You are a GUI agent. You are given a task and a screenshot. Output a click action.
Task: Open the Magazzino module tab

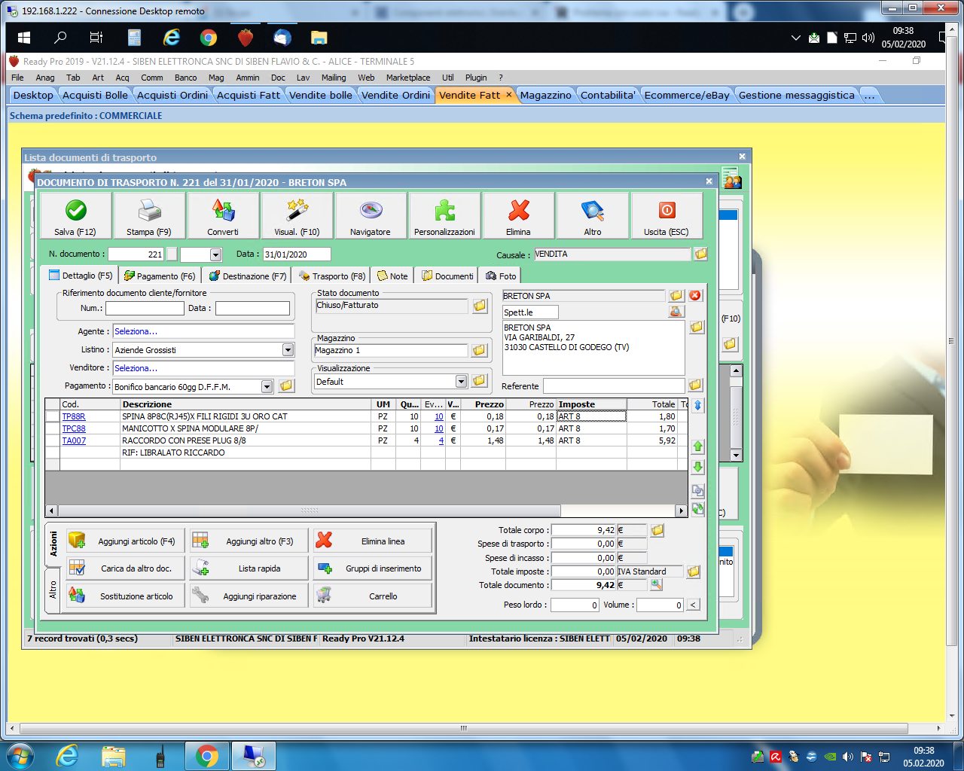pos(546,95)
